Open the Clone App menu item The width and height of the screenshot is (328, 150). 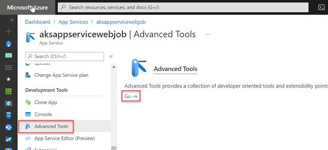click(x=46, y=102)
